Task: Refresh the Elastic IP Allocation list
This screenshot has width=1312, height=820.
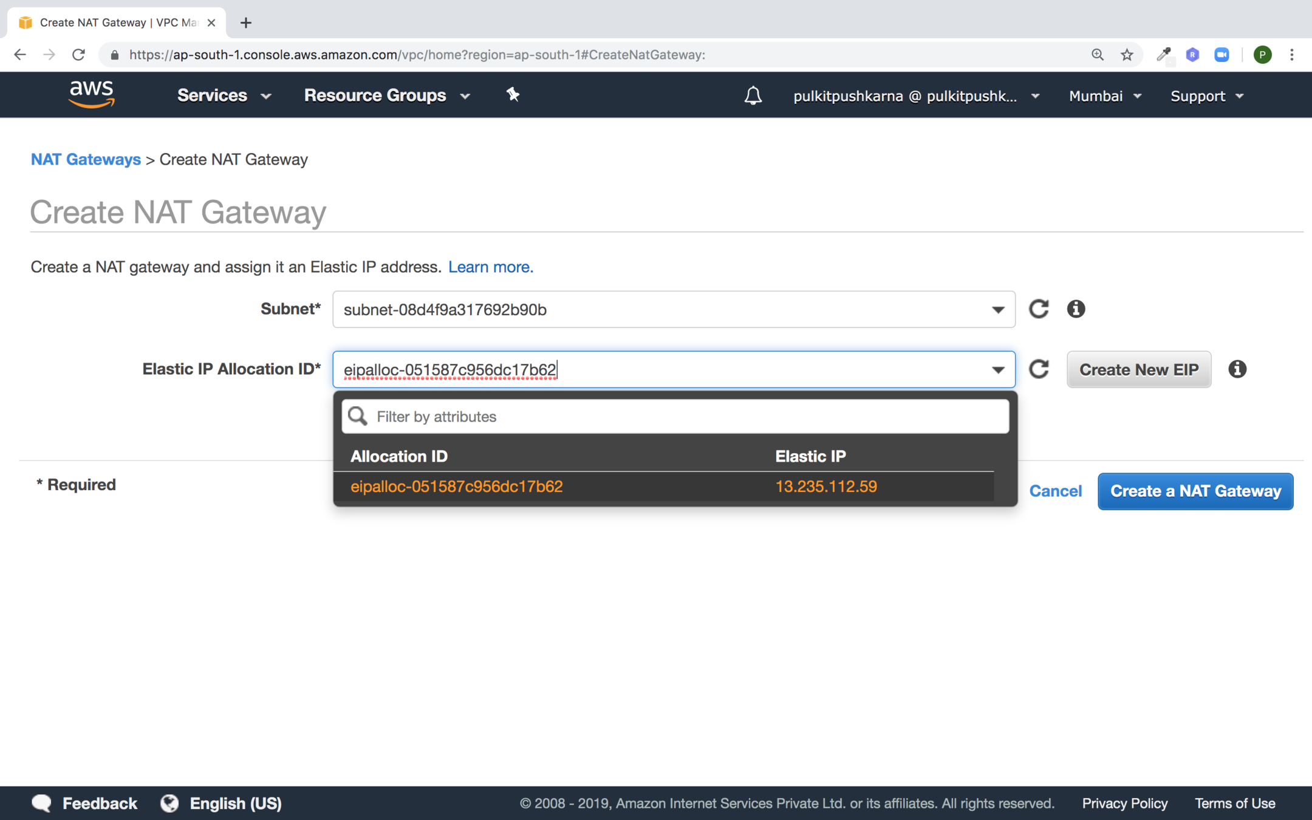Action: tap(1039, 369)
